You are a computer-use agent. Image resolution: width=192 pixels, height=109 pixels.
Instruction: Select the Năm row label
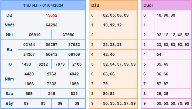[x=9, y=79]
